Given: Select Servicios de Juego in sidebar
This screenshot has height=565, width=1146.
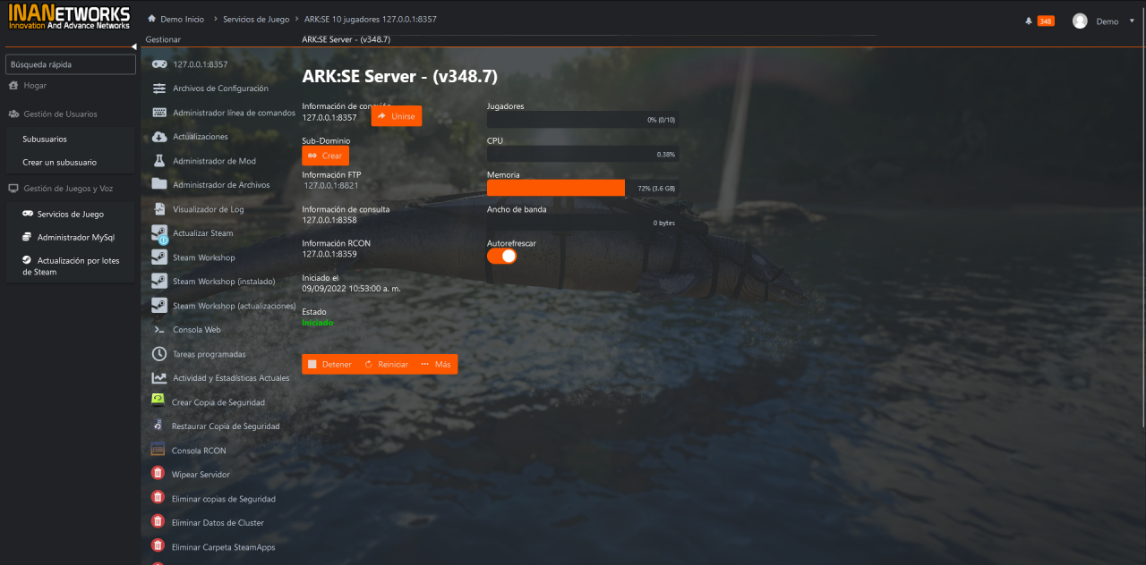Looking at the screenshot, I should (x=70, y=215).
